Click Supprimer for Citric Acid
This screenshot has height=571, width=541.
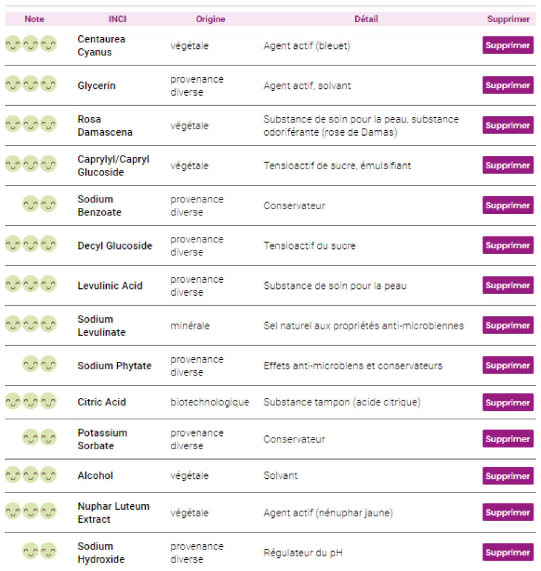(x=507, y=402)
